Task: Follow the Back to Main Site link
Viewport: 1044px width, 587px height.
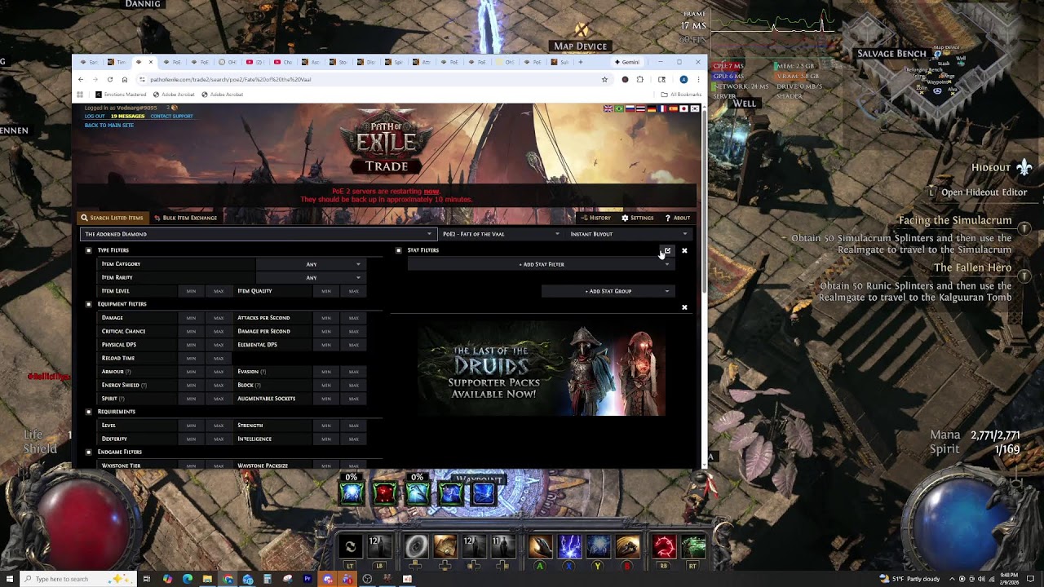Action: 109,126
